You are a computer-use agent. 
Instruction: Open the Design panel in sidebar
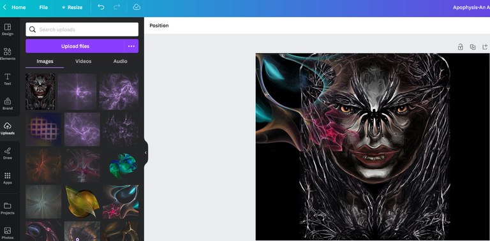[x=8, y=29]
